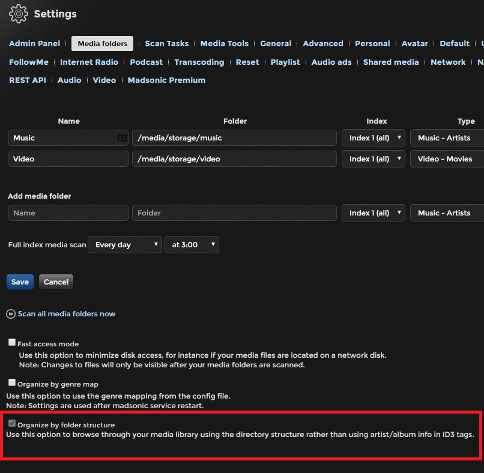Viewport: 484px width, 473px height.
Task: Open the Every day scan frequency dropdown
Action: 125,245
